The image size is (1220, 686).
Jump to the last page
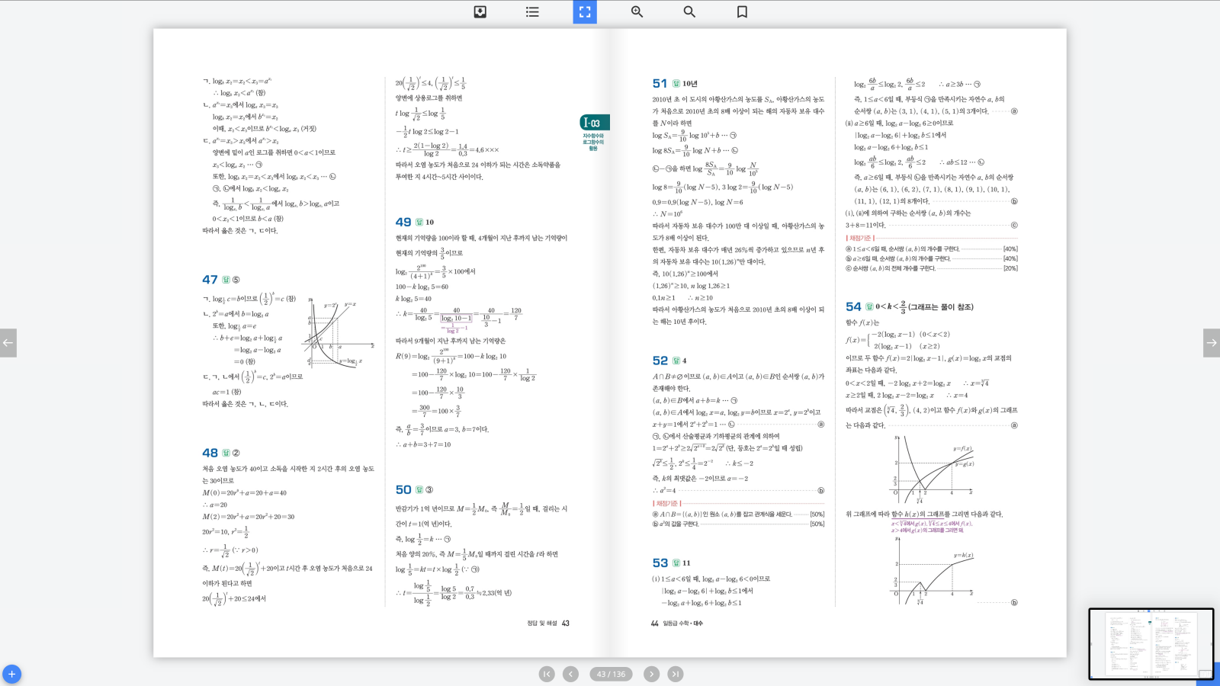(676, 674)
